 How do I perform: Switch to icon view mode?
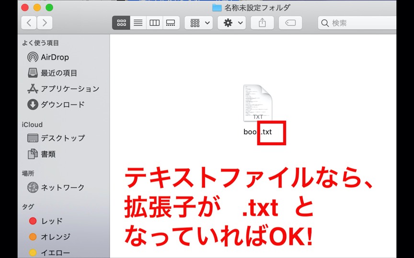(121, 22)
